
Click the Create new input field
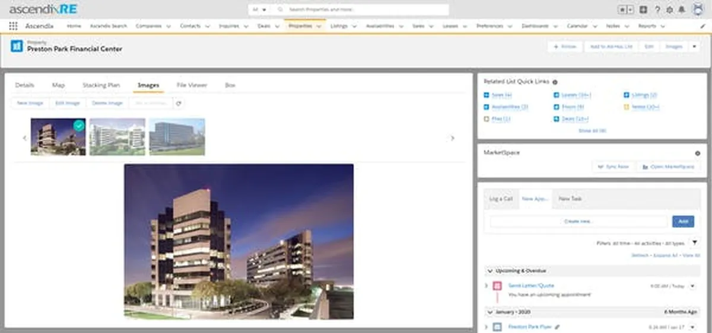579,222
